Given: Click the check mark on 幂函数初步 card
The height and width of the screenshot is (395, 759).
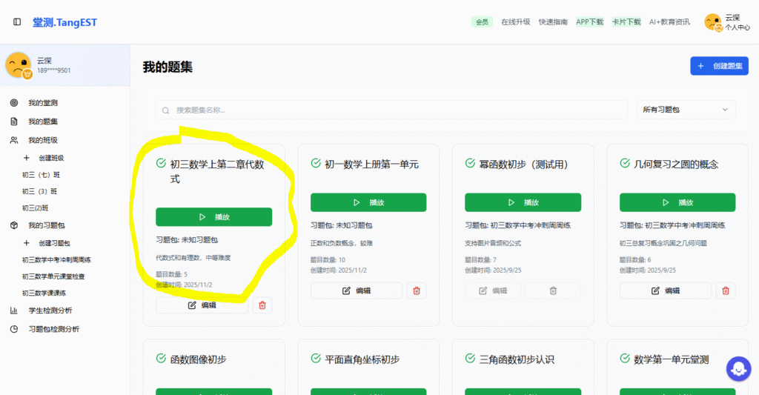Looking at the screenshot, I should [x=471, y=164].
